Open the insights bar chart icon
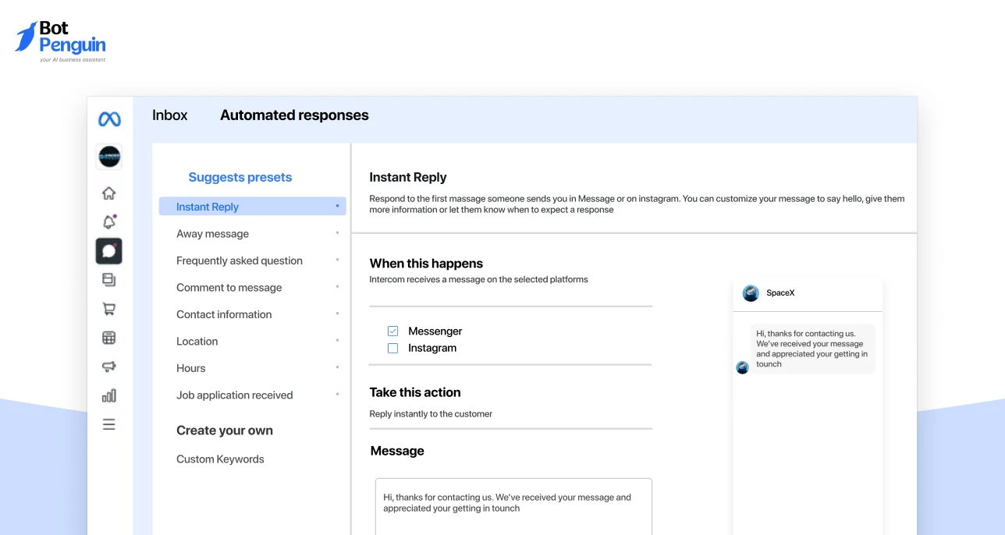The height and width of the screenshot is (535, 1005). coord(109,395)
